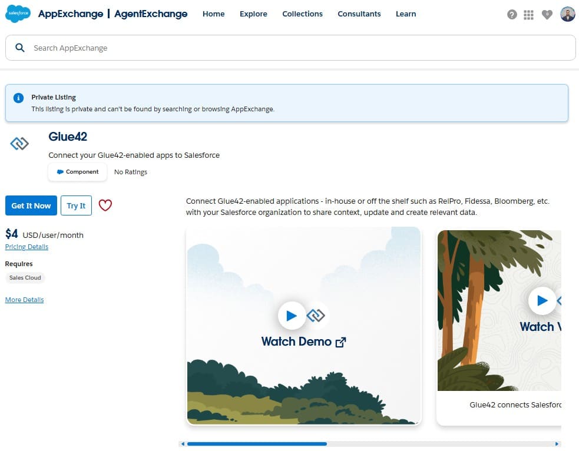Click the No Ratings text

click(131, 172)
